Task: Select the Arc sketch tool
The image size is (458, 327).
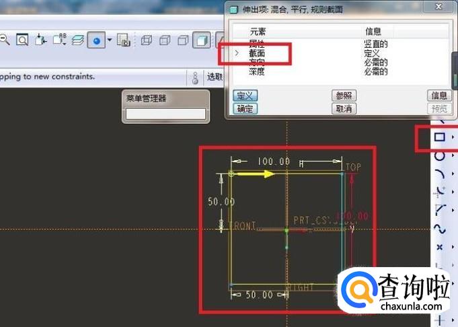Action: (x=439, y=174)
